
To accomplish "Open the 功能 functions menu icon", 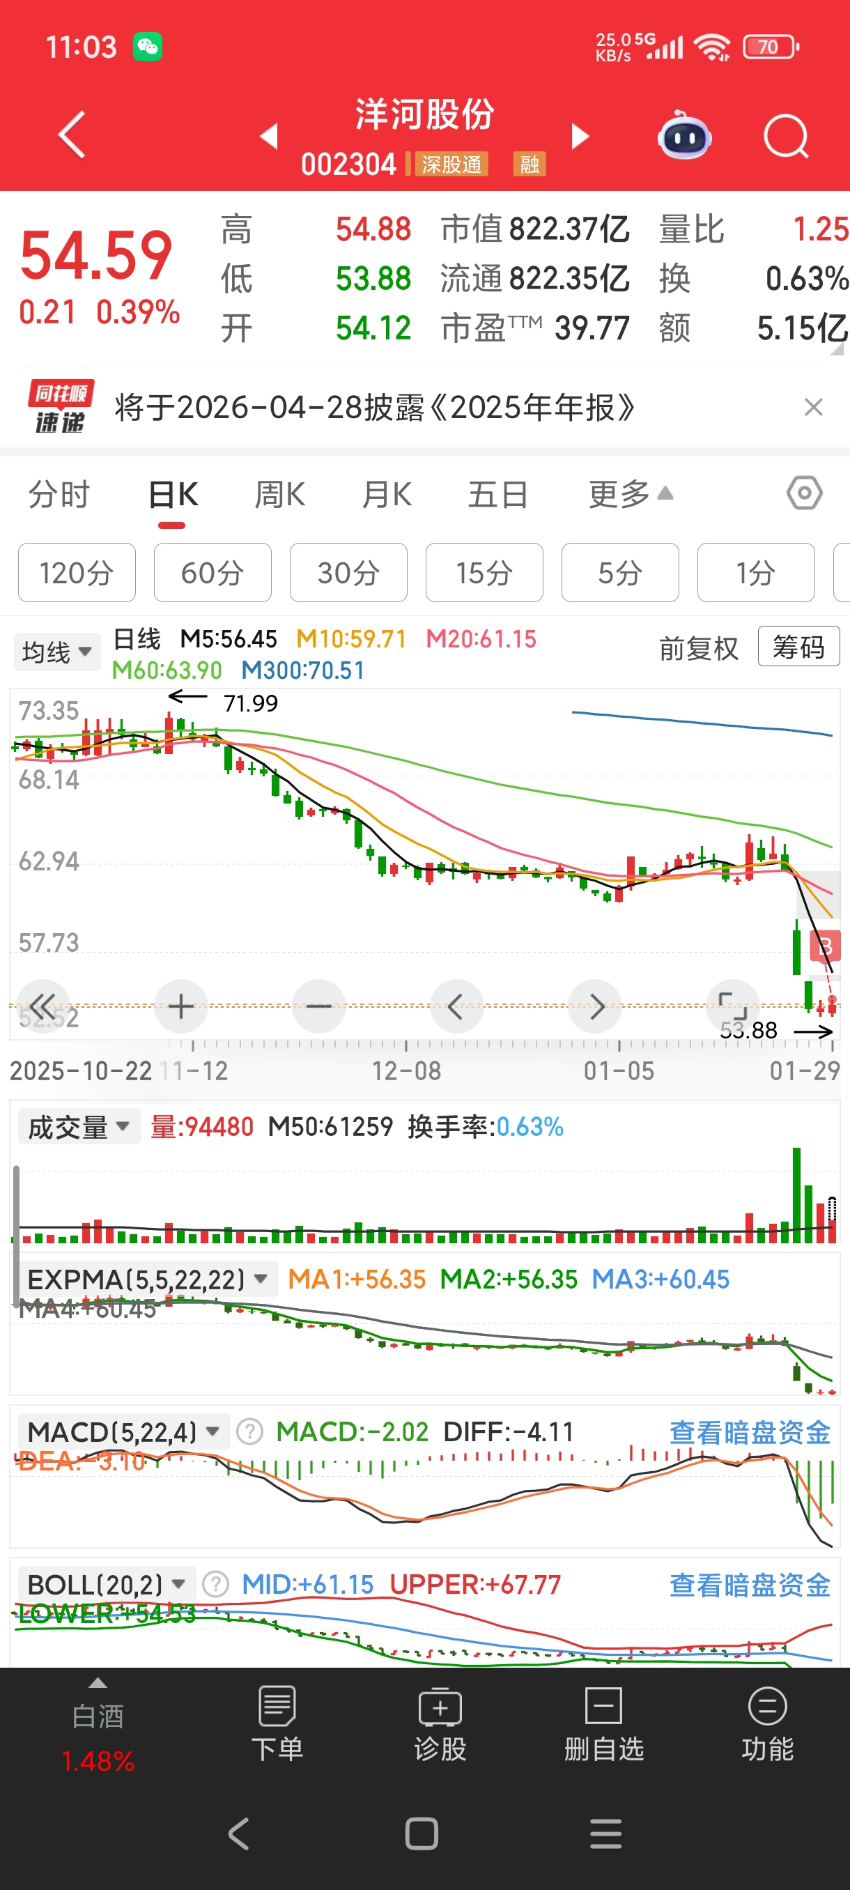I will (x=767, y=1724).
